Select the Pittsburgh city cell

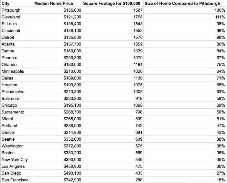coord(16,10)
